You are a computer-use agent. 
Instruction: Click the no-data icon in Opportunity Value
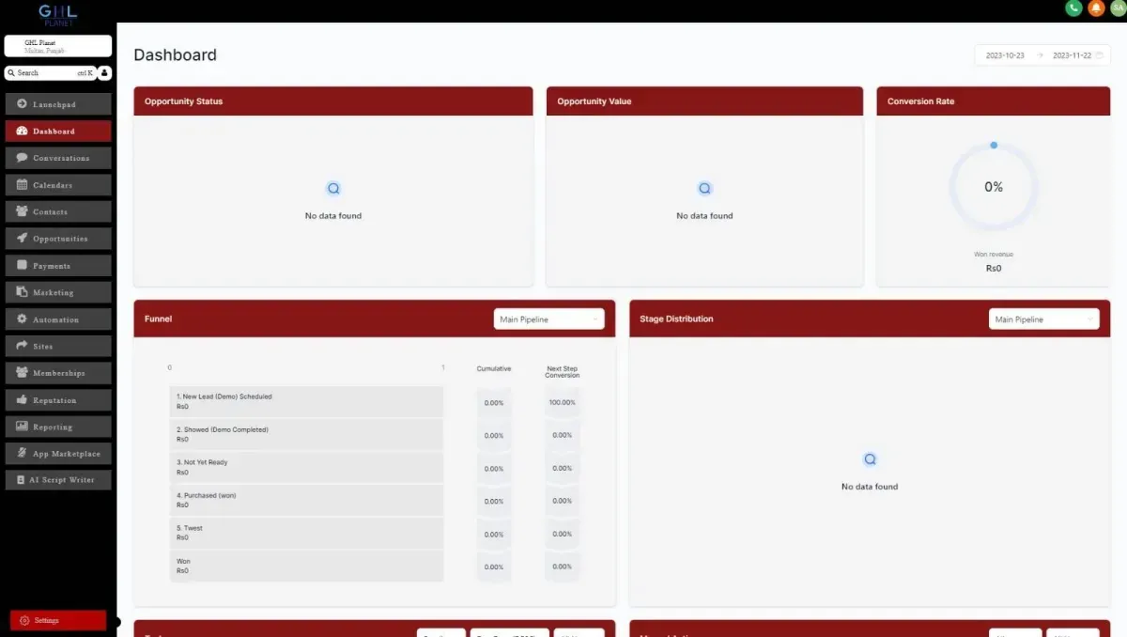tap(705, 189)
